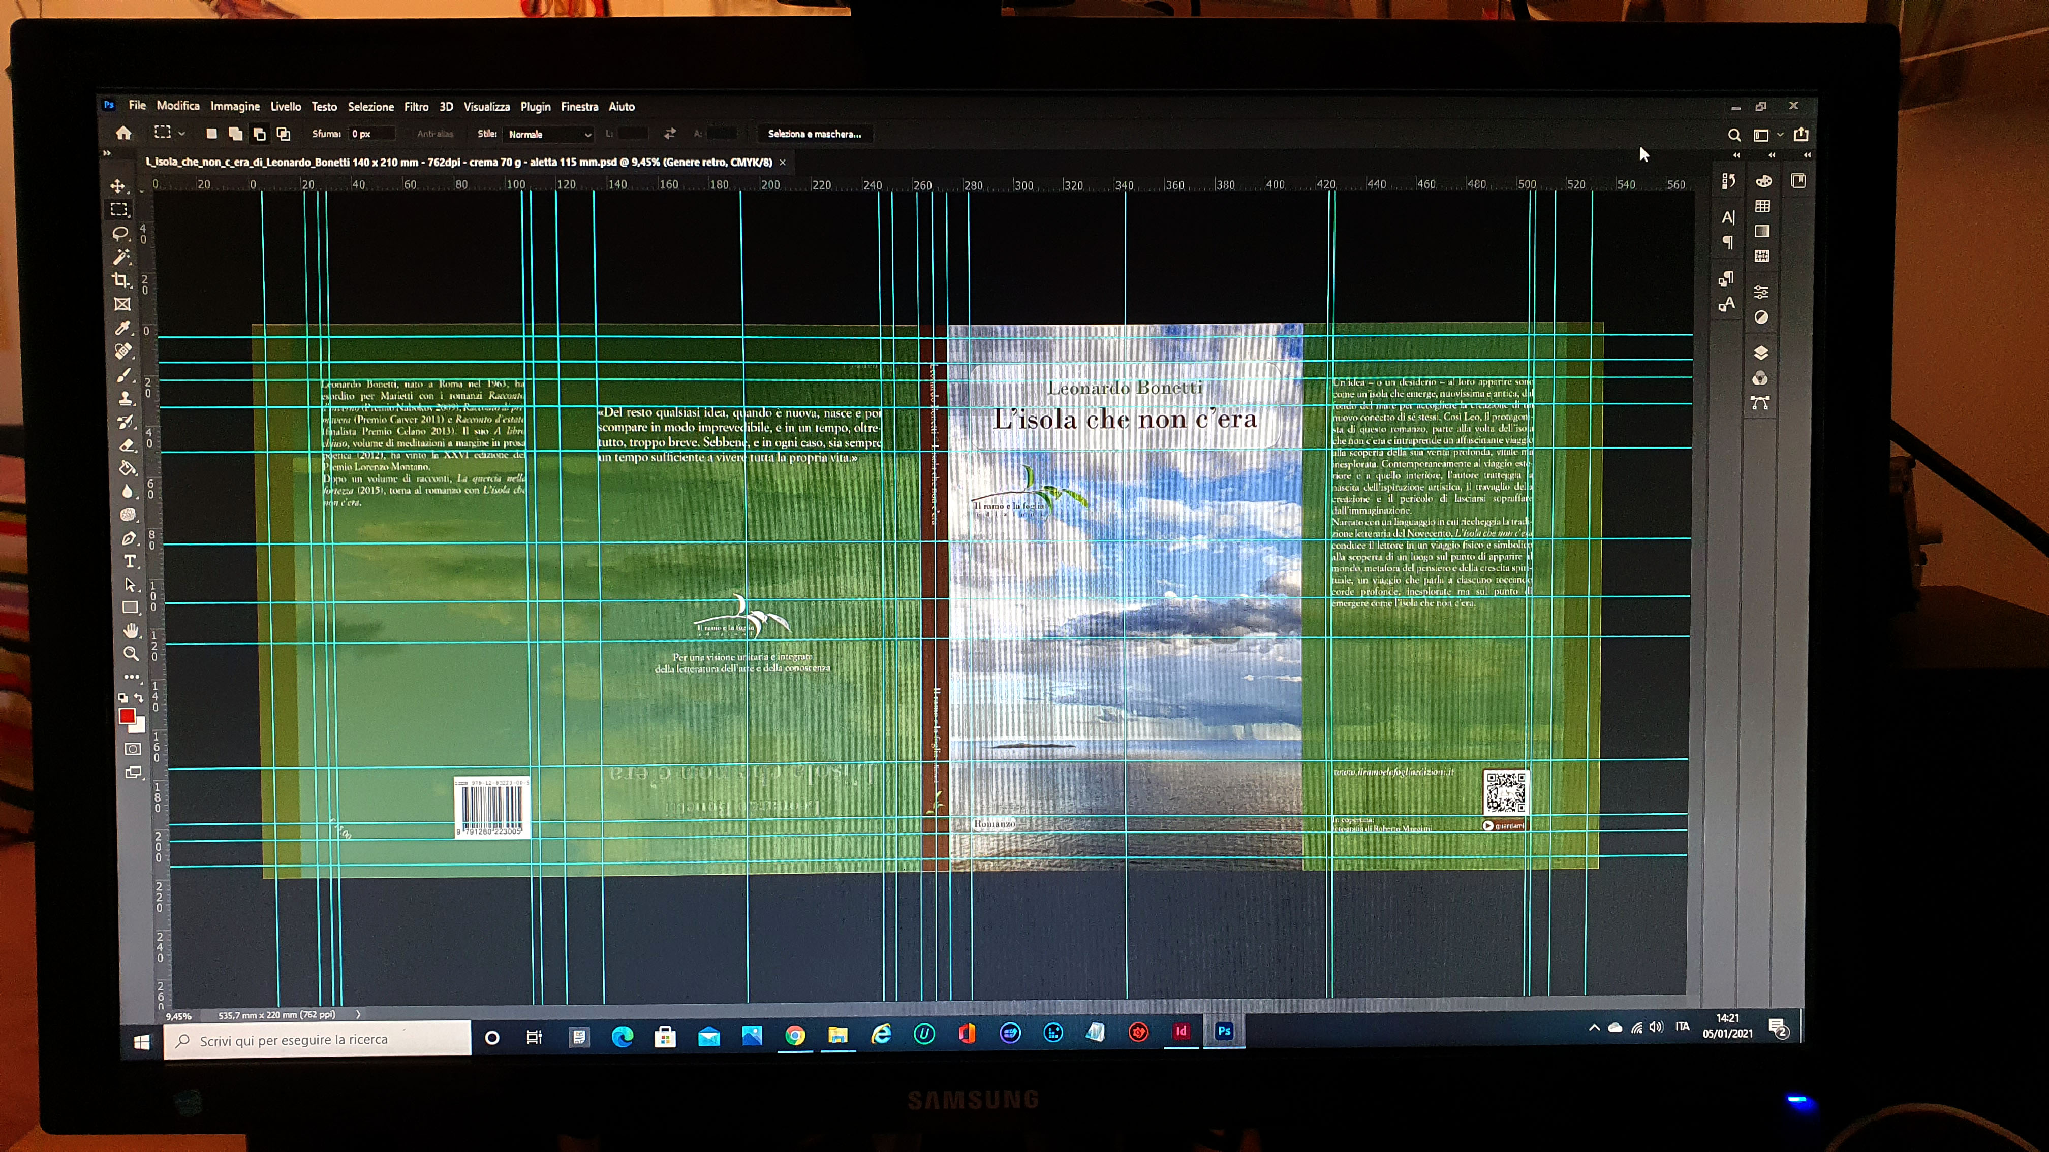The width and height of the screenshot is (2049, 1152).
Task: Open the Paragraph Styles panel icon
Action: [1726, 278]
